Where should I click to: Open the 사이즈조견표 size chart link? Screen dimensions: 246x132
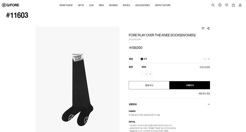pyautogui.click(x=205, y=67)
